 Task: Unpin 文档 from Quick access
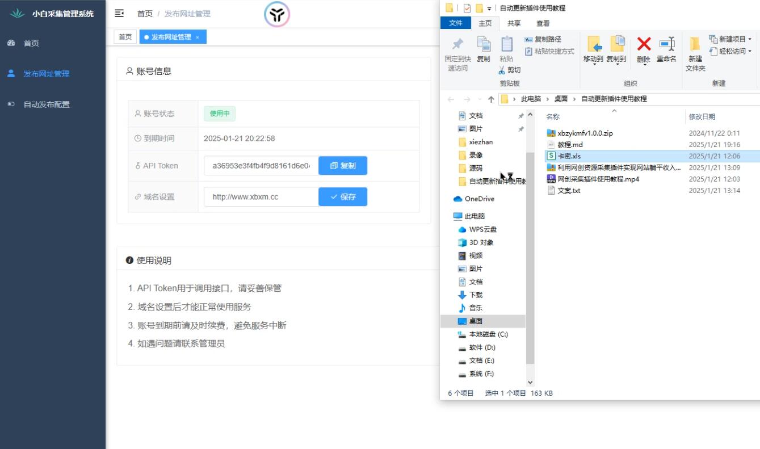(x=520, y=115)
